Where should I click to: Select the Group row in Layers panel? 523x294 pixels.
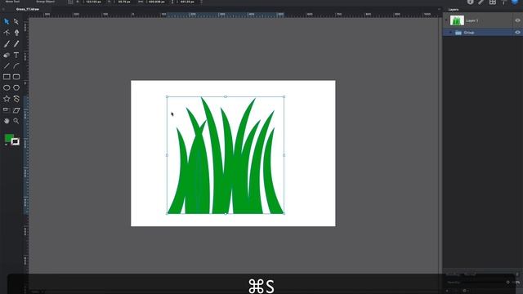[483, 33]
